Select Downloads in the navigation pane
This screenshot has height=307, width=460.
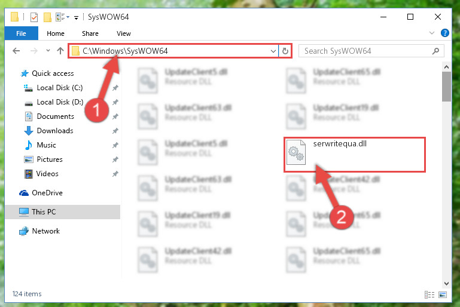click(x=55, y=131)
